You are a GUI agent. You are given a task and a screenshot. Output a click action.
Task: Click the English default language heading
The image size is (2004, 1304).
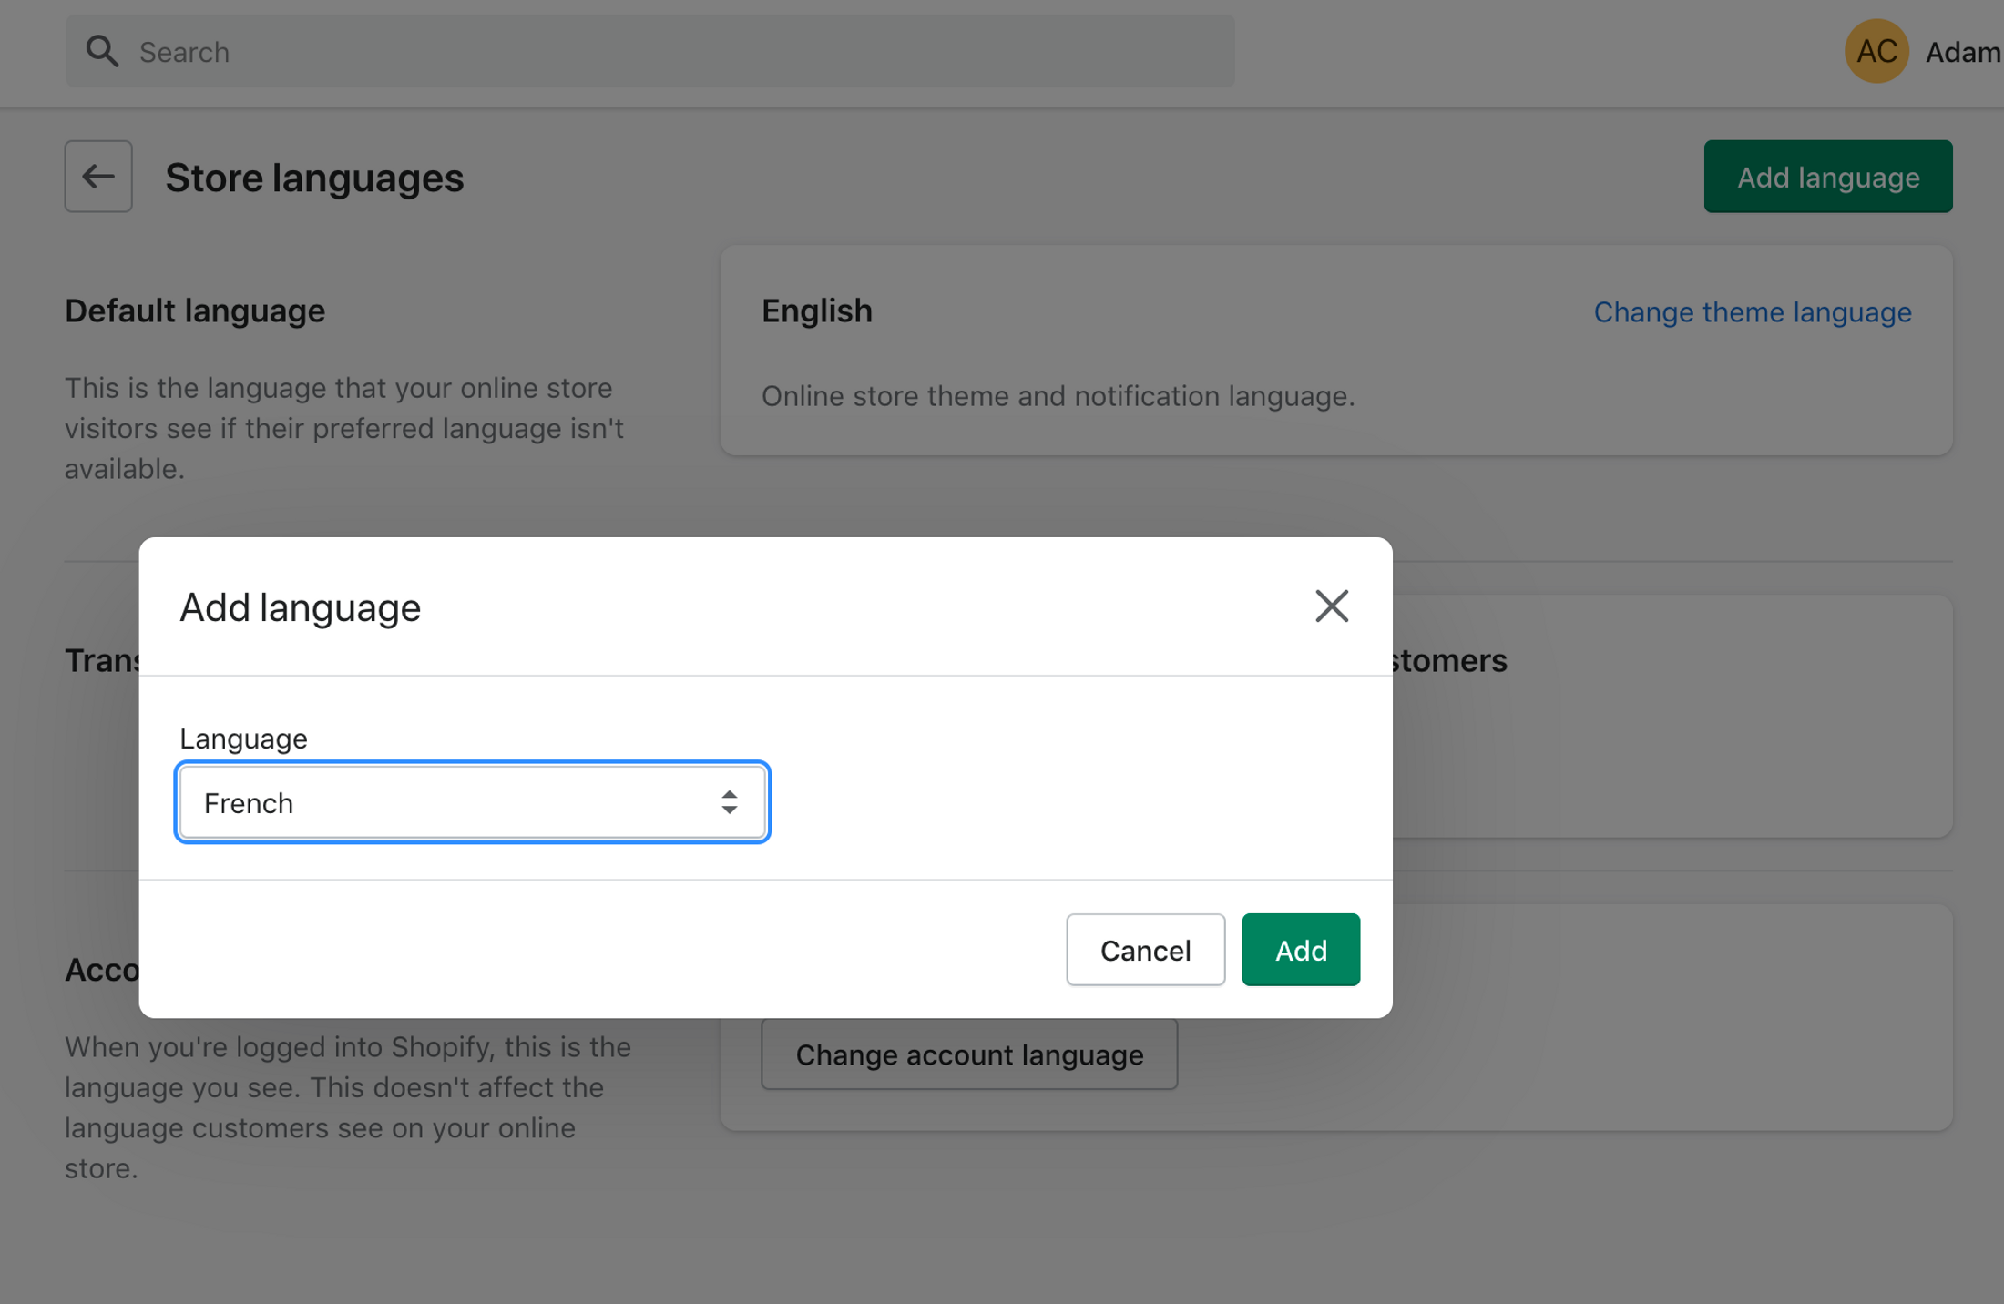816,311
